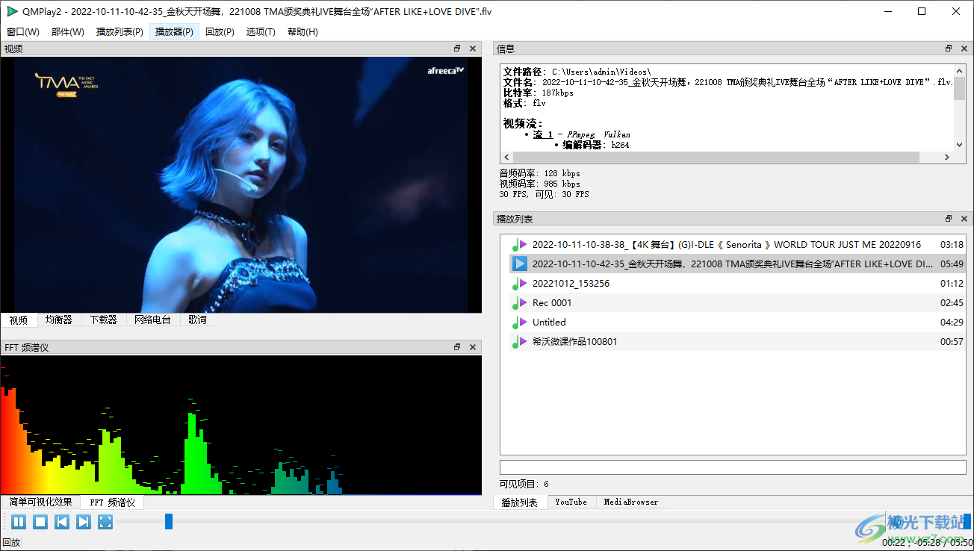Float the 信息 panel
The height and width of the screenshot is (551, 974).
pyautogui.click(x=949, y=49)
